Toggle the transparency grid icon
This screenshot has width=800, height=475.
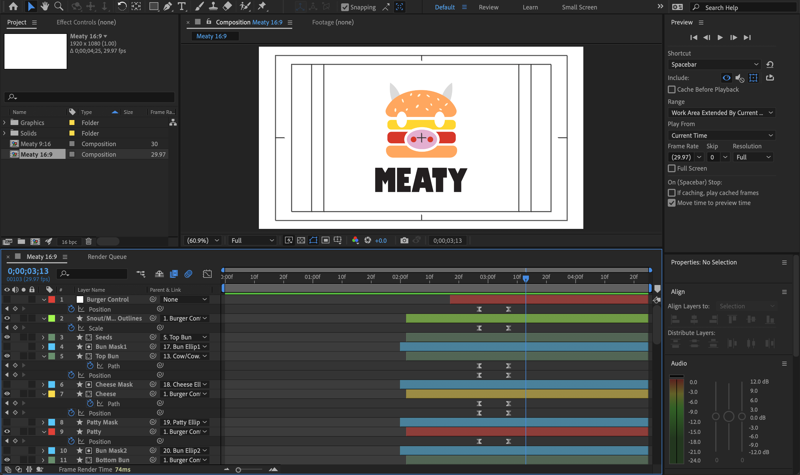[301, 240]
